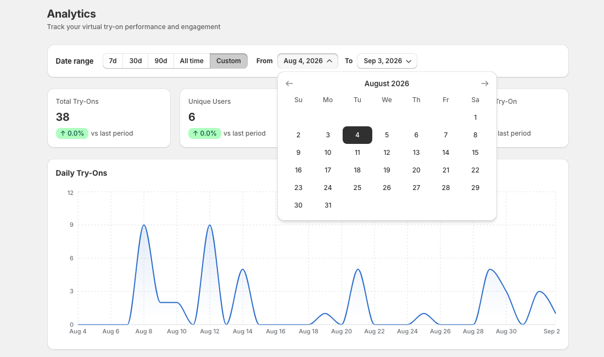Click the Unique Users value 6
The height and width of the screenshot is (357, 604).
click(x=192, y=117)
